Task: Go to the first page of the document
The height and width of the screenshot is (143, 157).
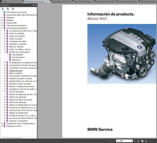Action: tap(110, 141)
